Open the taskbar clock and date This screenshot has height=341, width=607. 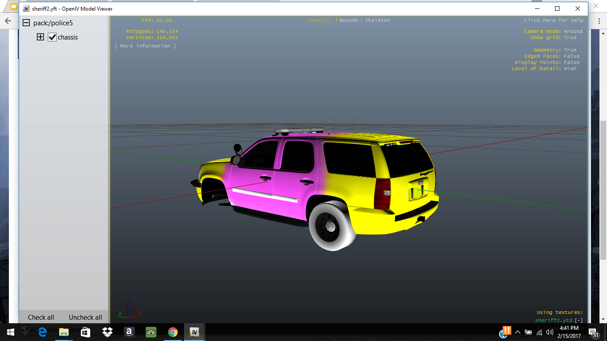(569, 332)
